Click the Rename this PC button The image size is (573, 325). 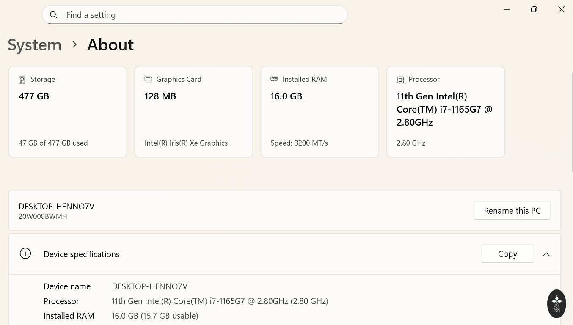[x=512, y=211]
